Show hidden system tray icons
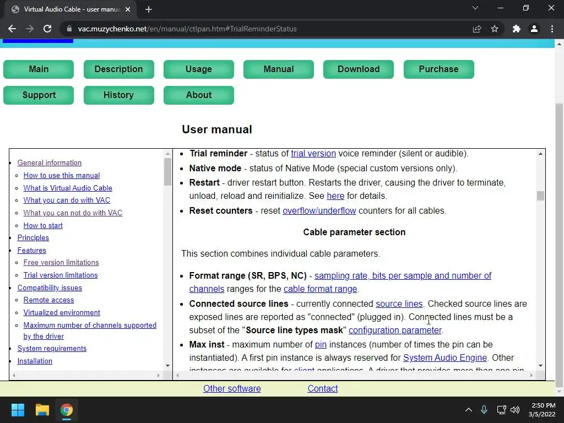 point(469,410)
